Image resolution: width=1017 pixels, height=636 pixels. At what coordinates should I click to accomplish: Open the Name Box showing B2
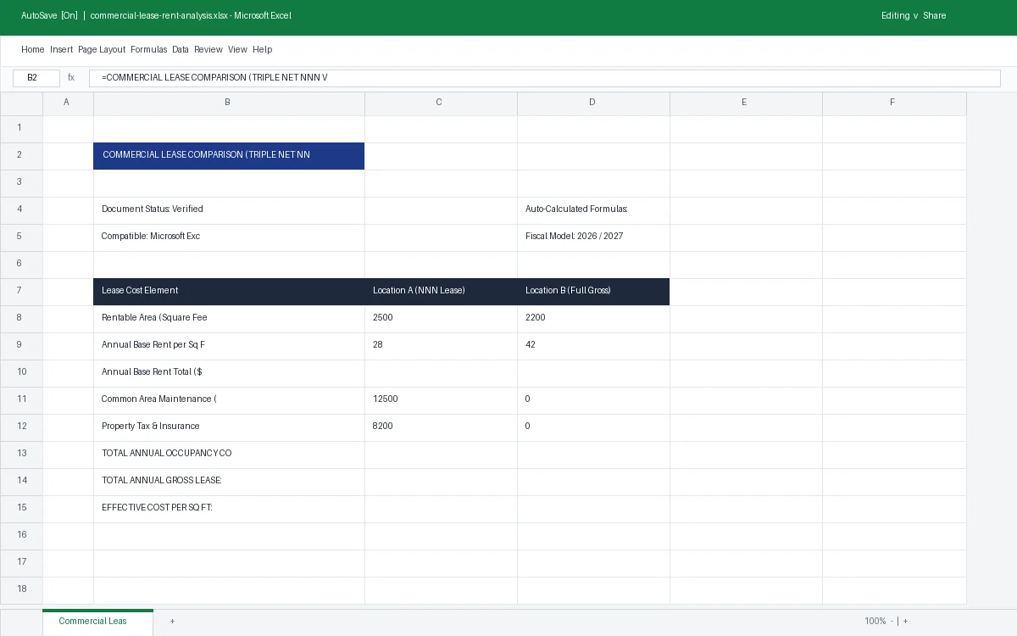(36, 78)
